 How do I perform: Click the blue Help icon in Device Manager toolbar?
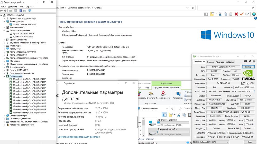pyautogui.click(x=21, y=11)
